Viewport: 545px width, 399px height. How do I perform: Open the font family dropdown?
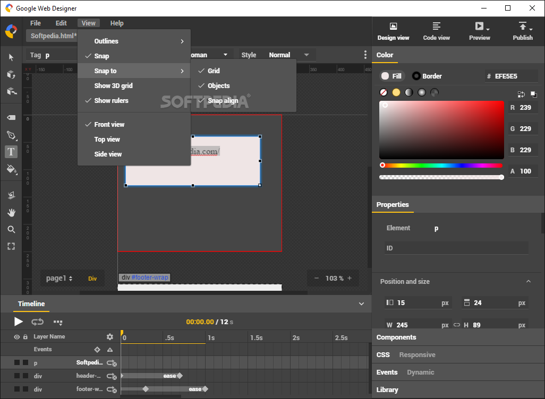tap(225, 55)
